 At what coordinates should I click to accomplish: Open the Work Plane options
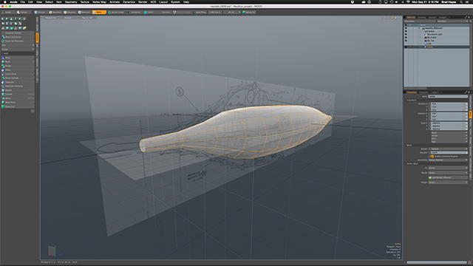click(200, 13)
